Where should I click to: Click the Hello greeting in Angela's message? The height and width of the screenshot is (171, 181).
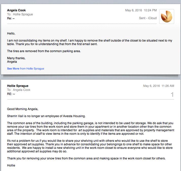[11, 33]
